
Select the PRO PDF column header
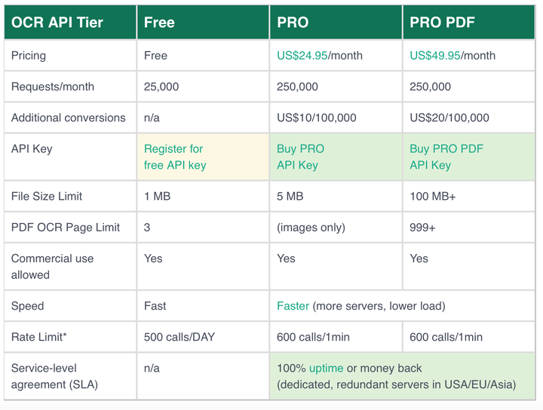pos(442,22)
